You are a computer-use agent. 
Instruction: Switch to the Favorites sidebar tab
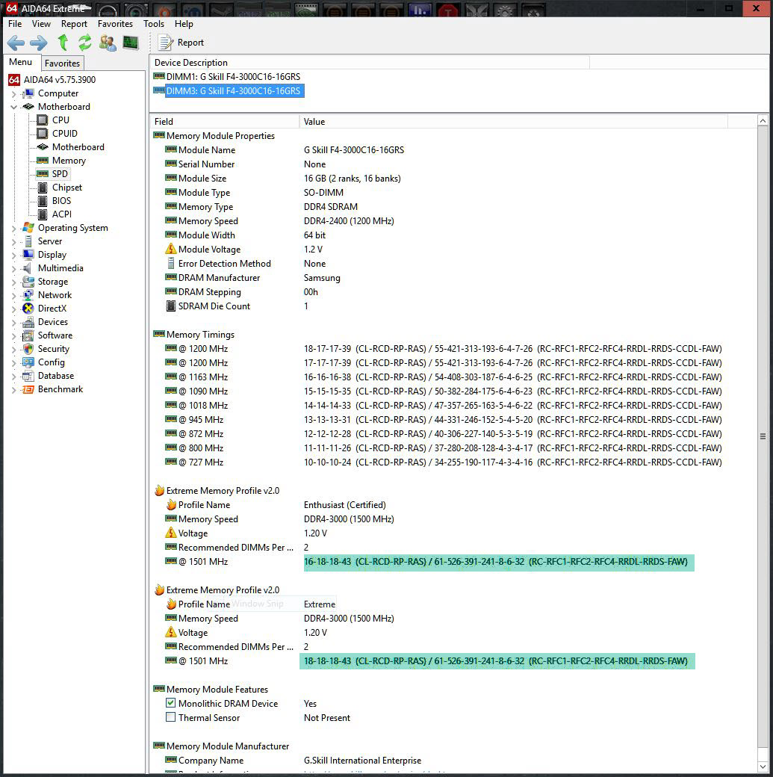(62, 64)
